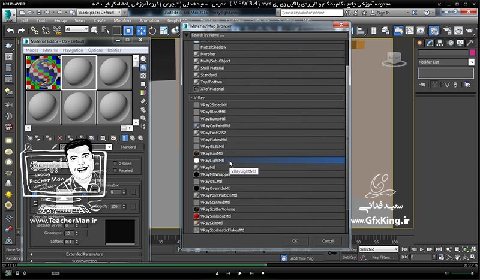Open the Workspace: Default dropdown

[99, 13]
